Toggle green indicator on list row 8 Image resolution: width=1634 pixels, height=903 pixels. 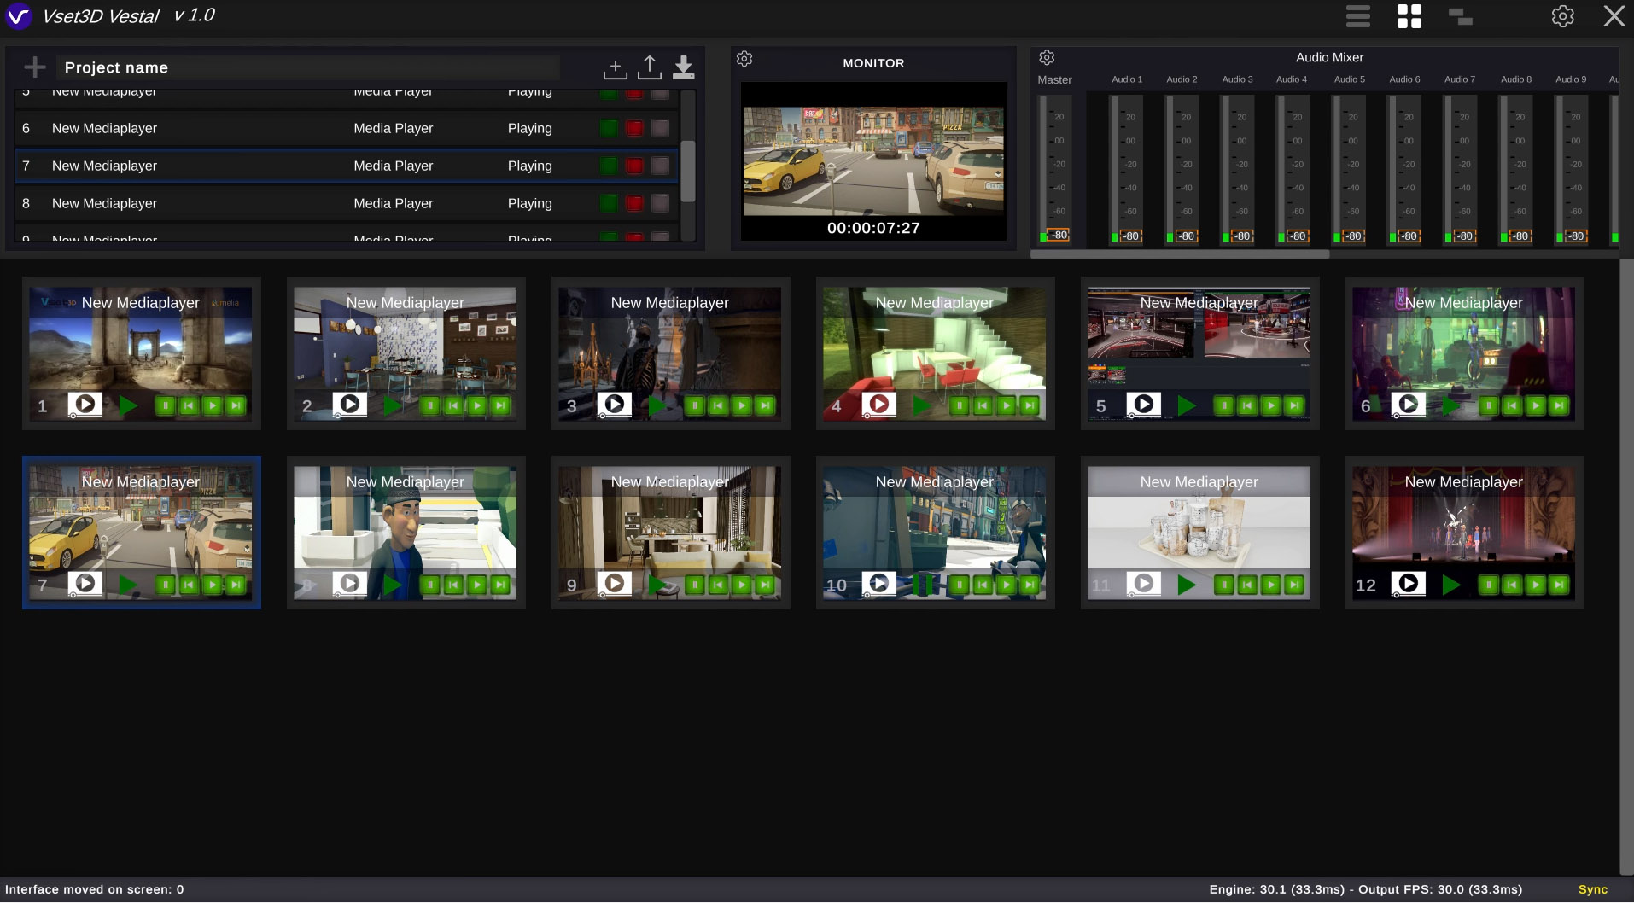[x=609, y=203]
